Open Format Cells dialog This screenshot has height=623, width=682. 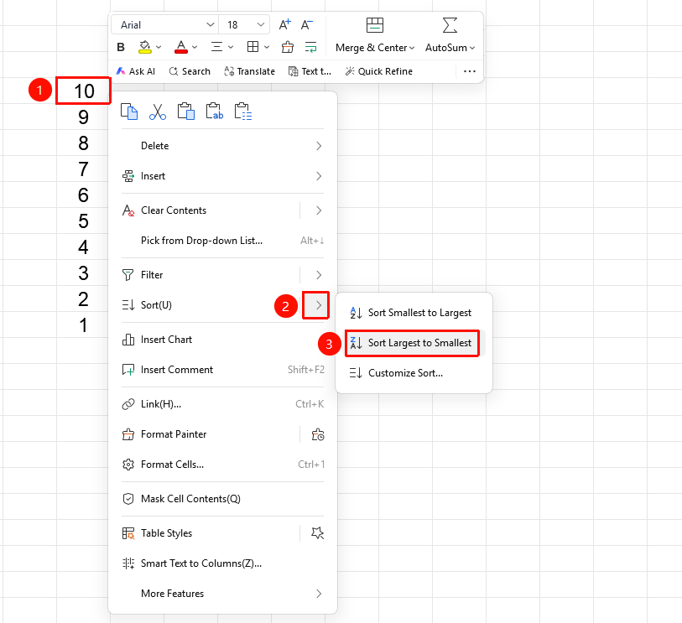(222, 465)
